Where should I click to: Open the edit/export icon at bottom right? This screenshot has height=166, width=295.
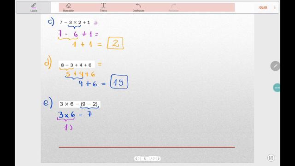271,158
